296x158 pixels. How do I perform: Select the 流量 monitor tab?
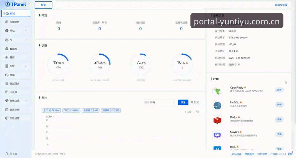click(183, 102)
